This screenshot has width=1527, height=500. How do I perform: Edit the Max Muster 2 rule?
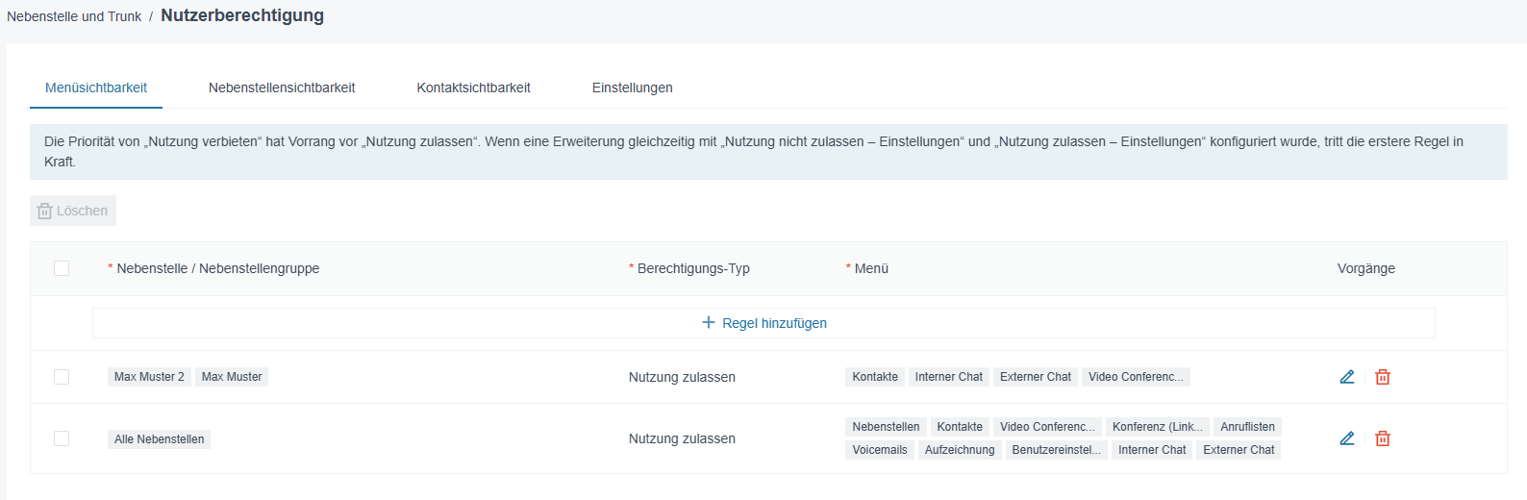1347,377
